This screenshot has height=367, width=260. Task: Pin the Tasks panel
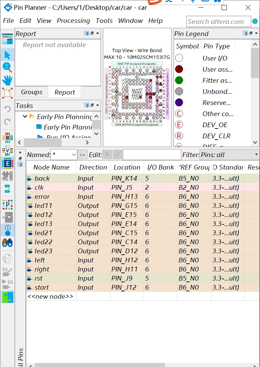(87, 105)
